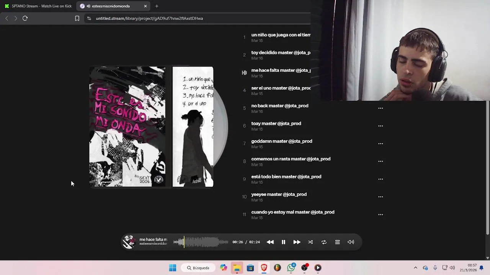Play un niño que juega con el tiempo
The width and height of the screenshot is (490, 275).
point(281,35)
